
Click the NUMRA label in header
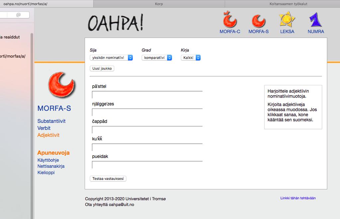pyautogui.click(x=316, y=32)
